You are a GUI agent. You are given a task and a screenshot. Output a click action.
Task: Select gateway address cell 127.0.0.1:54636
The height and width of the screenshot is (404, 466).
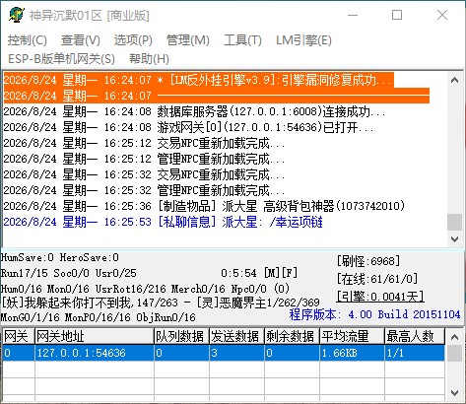pos(95,353)
